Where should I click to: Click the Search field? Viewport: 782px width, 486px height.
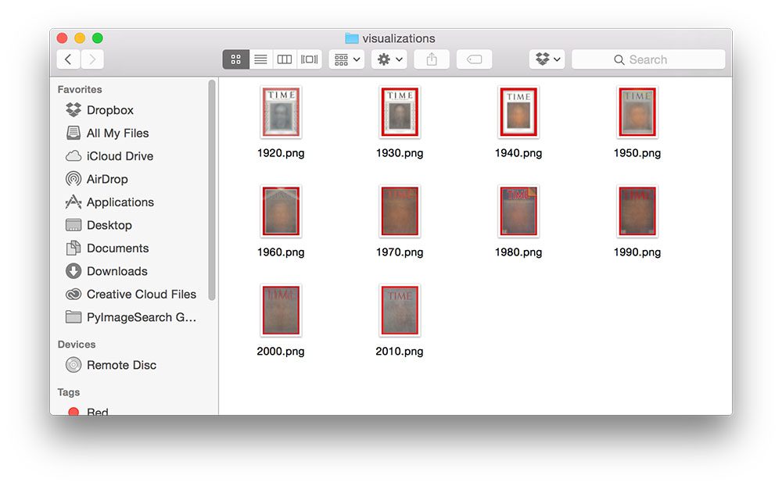pyautogui.click(x=648, y=59)
